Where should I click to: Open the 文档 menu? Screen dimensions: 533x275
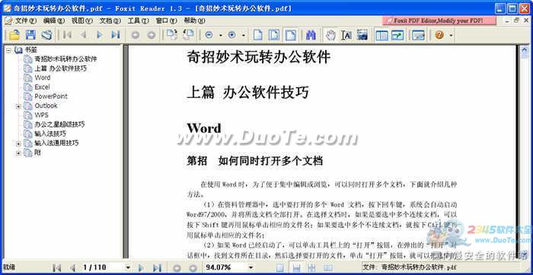(x=110, y=21)
